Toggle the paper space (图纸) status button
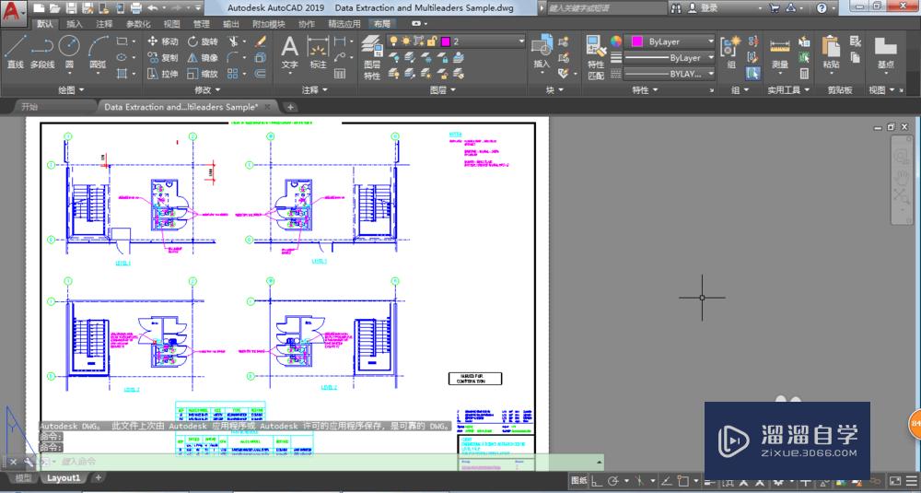 (x=578, y=481)
